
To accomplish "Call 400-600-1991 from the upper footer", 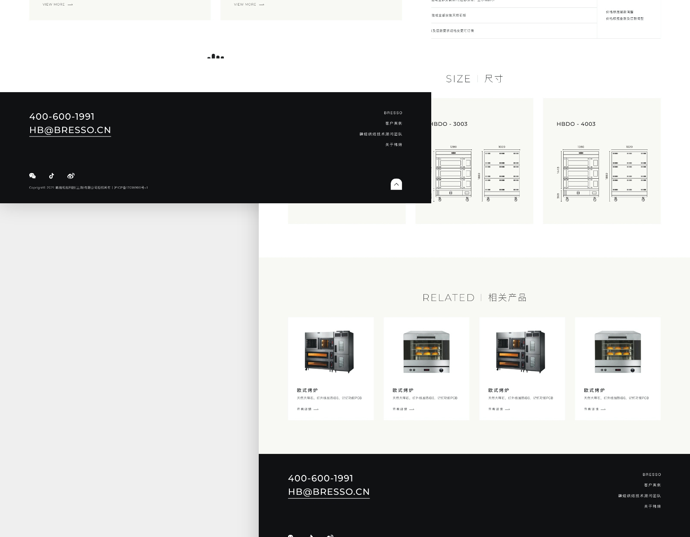I will click(62, 117).
